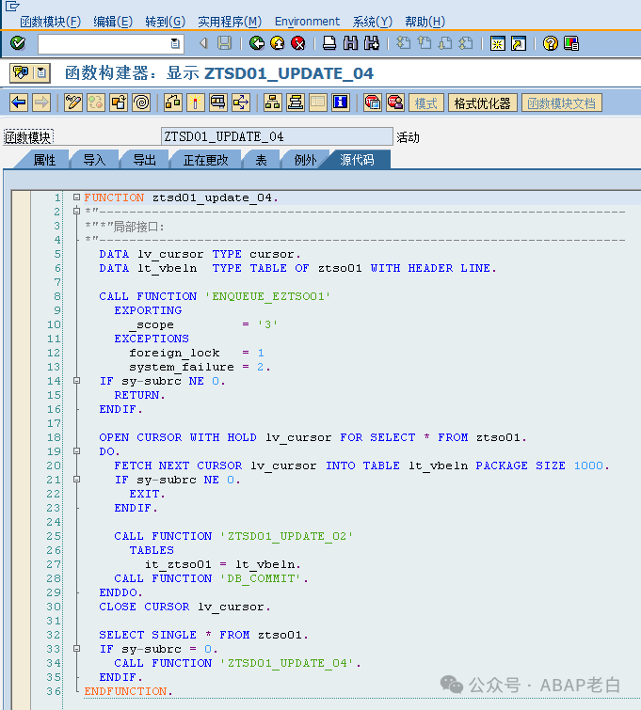
Task: Click the Where-Used List icon
Action: pyautogui.click(x=241, y=103)
